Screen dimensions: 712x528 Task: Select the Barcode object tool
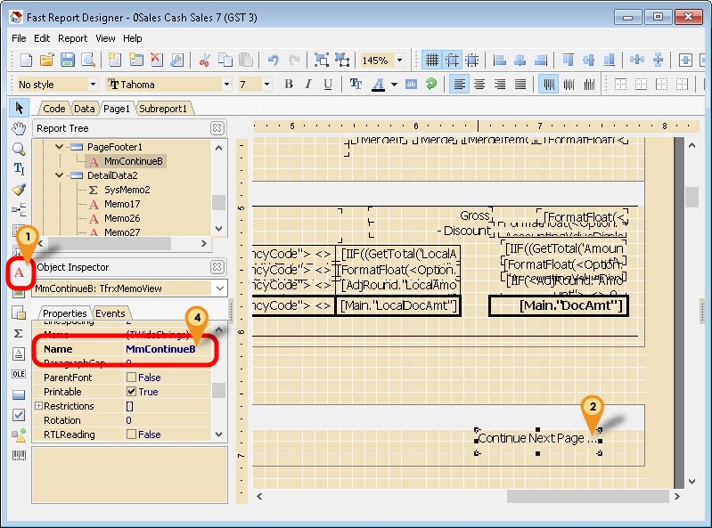click(19, 456)
